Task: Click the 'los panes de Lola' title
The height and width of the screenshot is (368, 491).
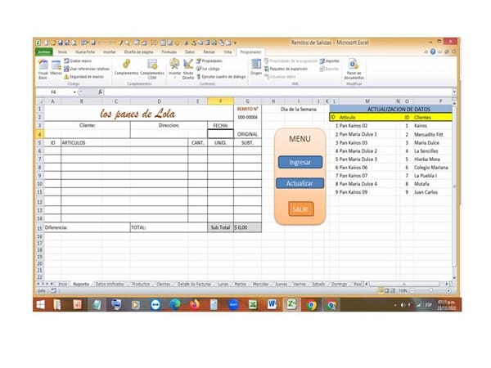Action: (x=137, y=114)
